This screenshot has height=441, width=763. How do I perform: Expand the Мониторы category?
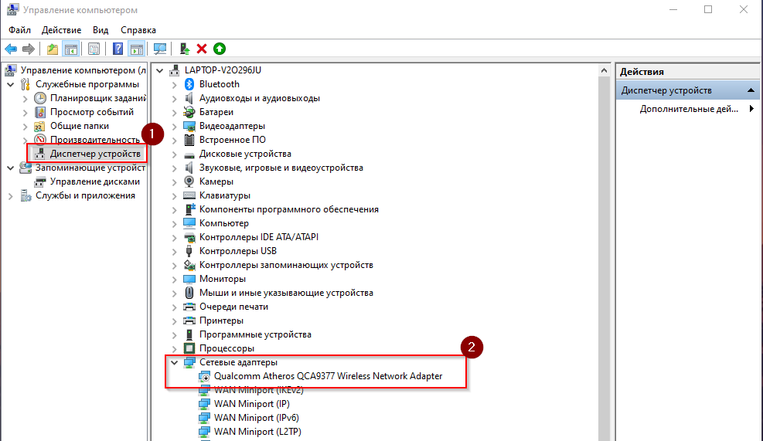tap(174, 279)
